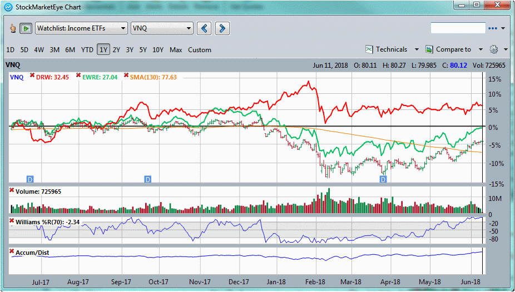
Task: Choose the Custom time range
Action: coord(200,50)
